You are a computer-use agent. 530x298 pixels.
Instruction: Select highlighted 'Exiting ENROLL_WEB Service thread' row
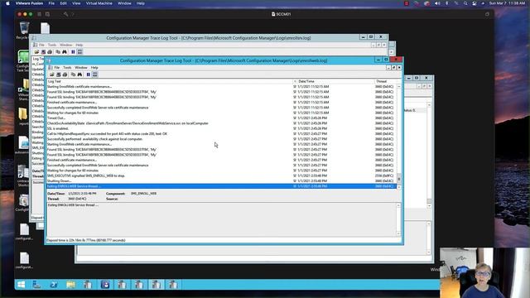click(221, 186)
